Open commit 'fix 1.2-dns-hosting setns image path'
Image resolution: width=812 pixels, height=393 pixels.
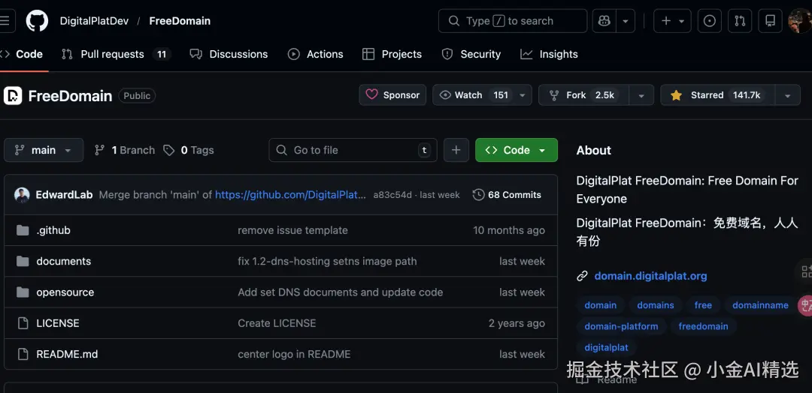click(x=327, y=261)
